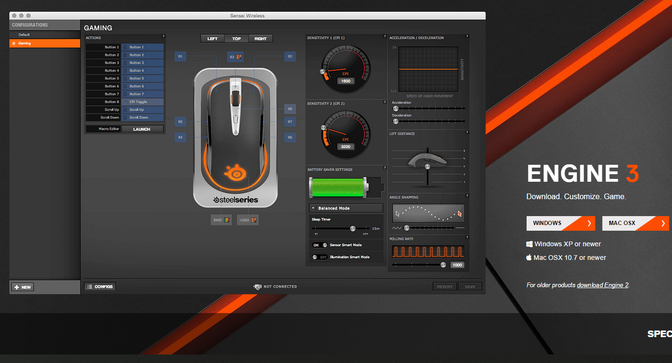Click the SAVE button

pos(470,286)
